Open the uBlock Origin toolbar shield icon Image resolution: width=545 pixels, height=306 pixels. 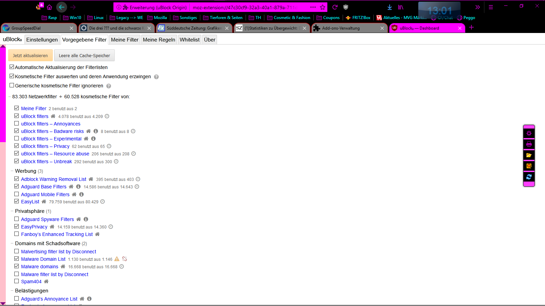[x=346, y=7]
